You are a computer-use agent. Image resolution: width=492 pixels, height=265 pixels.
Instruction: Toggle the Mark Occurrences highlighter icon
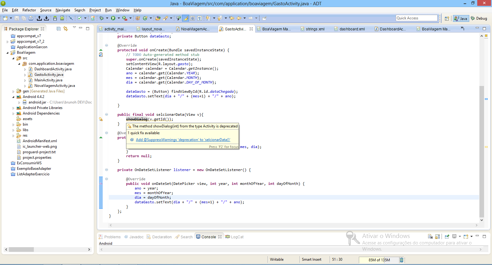pyautogui.click(x=186, y=18)
